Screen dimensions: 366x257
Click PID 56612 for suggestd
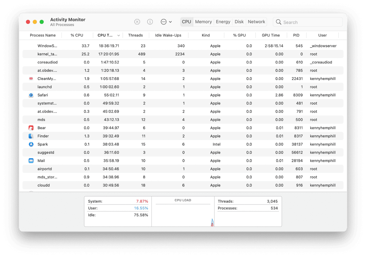(297, 152)
